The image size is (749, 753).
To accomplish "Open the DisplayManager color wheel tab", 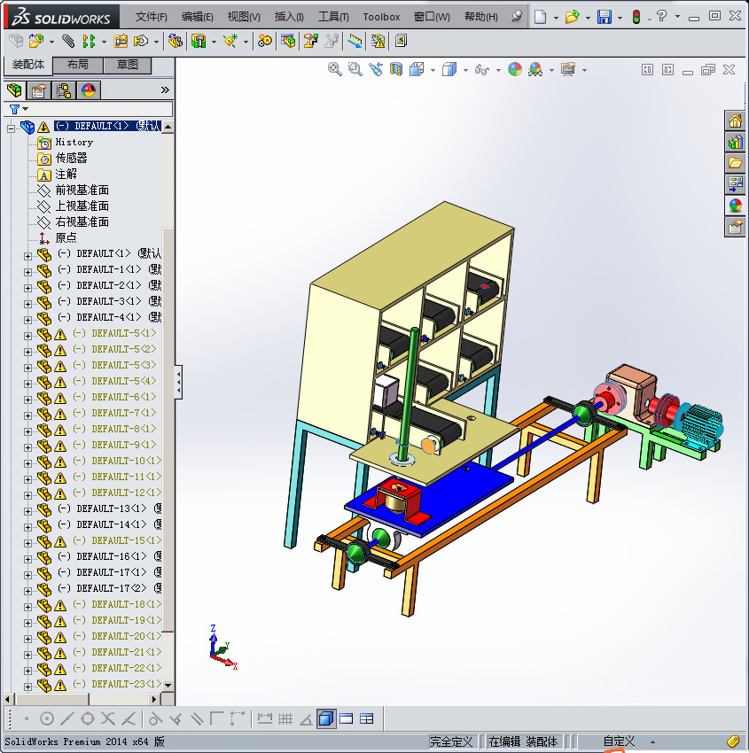I will pyautogui.click(x=89, y=90).
